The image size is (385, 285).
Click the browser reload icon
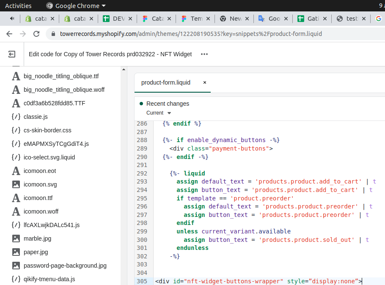click(36, 34)
